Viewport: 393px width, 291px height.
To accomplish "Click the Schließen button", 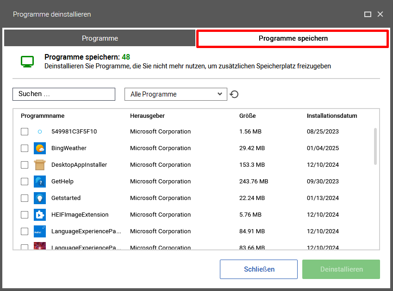I will click(x=259, y=269).
